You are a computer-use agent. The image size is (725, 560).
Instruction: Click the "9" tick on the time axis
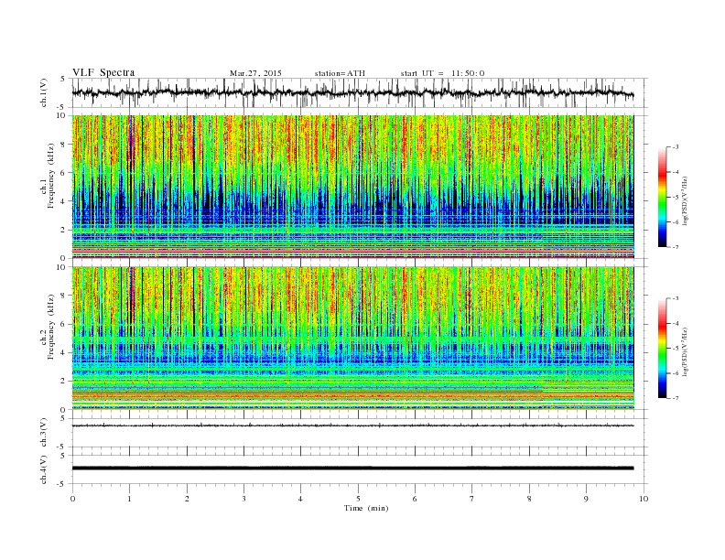coord(586,499)
